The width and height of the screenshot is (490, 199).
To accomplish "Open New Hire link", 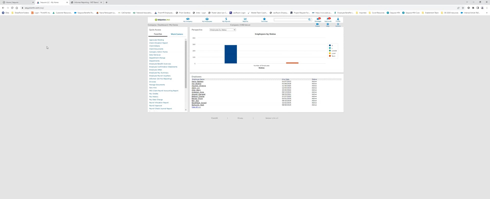I will pos(153,88).
